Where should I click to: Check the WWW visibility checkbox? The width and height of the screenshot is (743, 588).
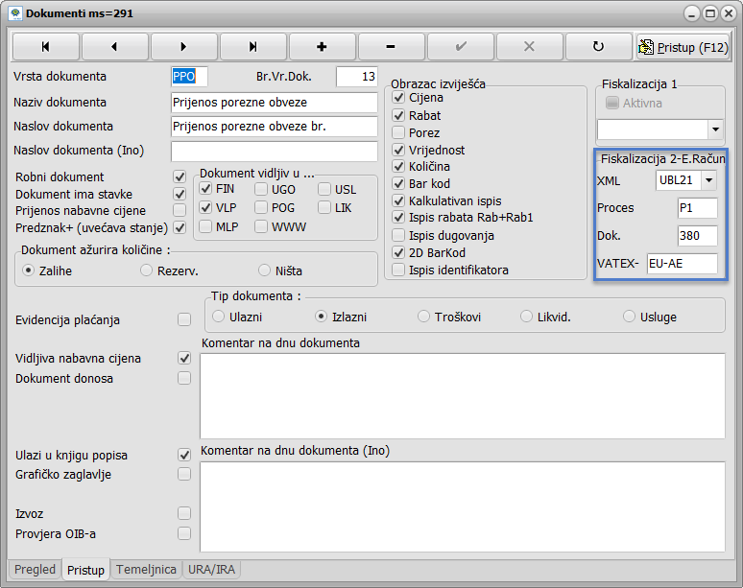(x=261, y=227)
